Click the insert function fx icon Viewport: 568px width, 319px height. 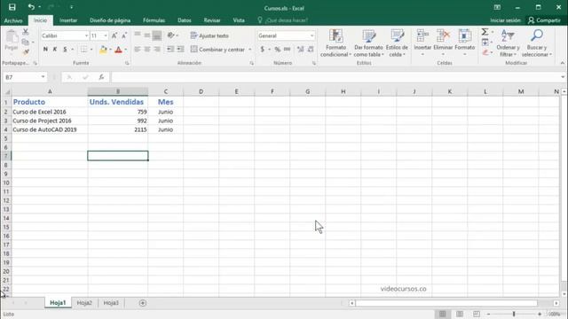pyautogui.click(x=101, y=77)
